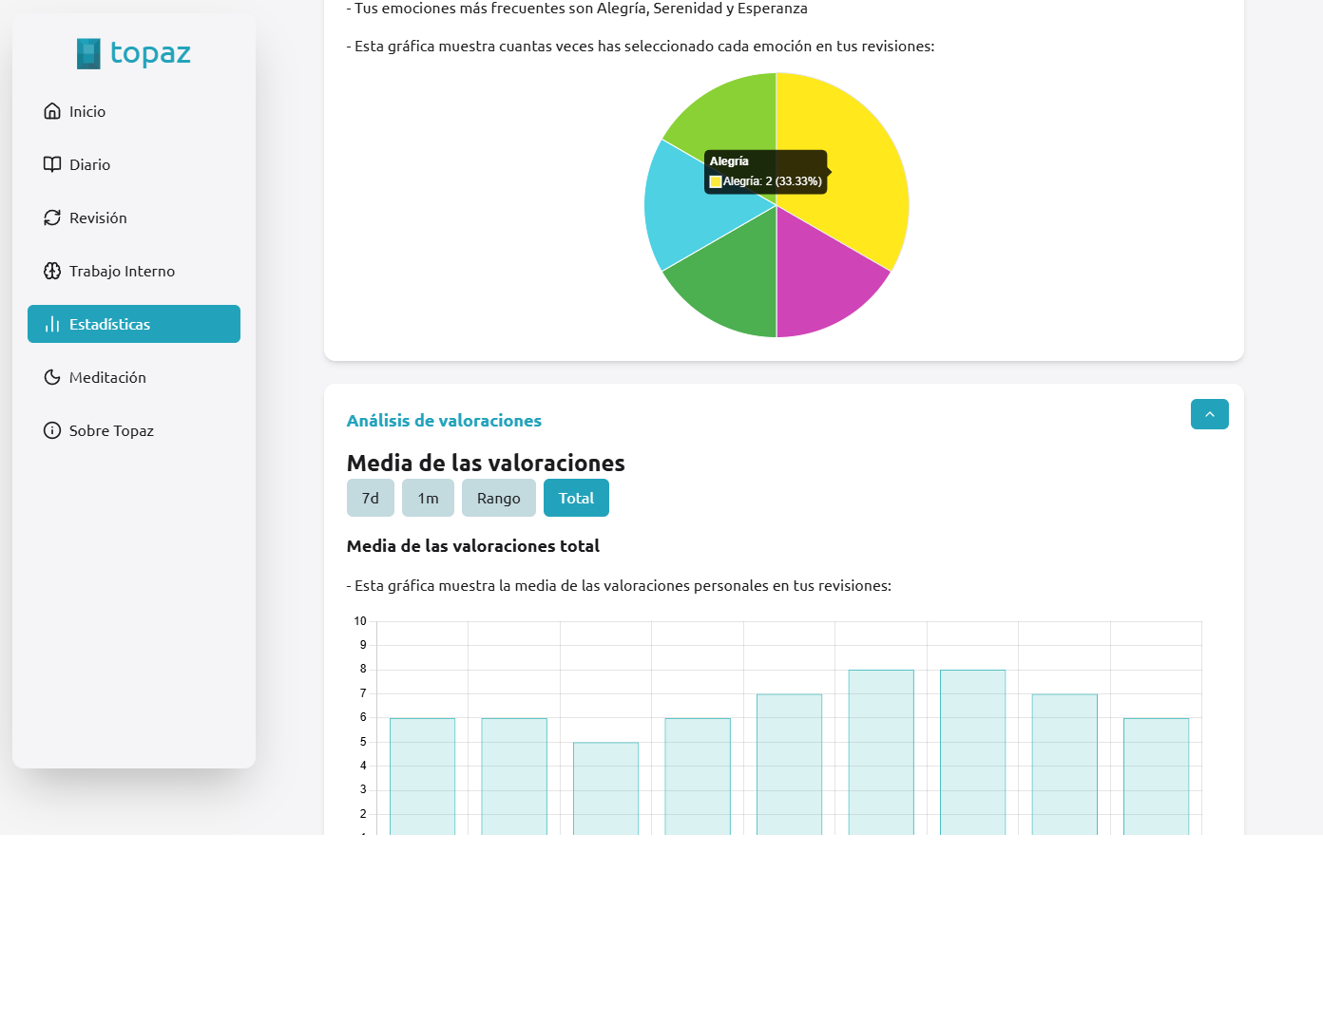Click the Estadísticas bar chart icon

pos(52,324)
